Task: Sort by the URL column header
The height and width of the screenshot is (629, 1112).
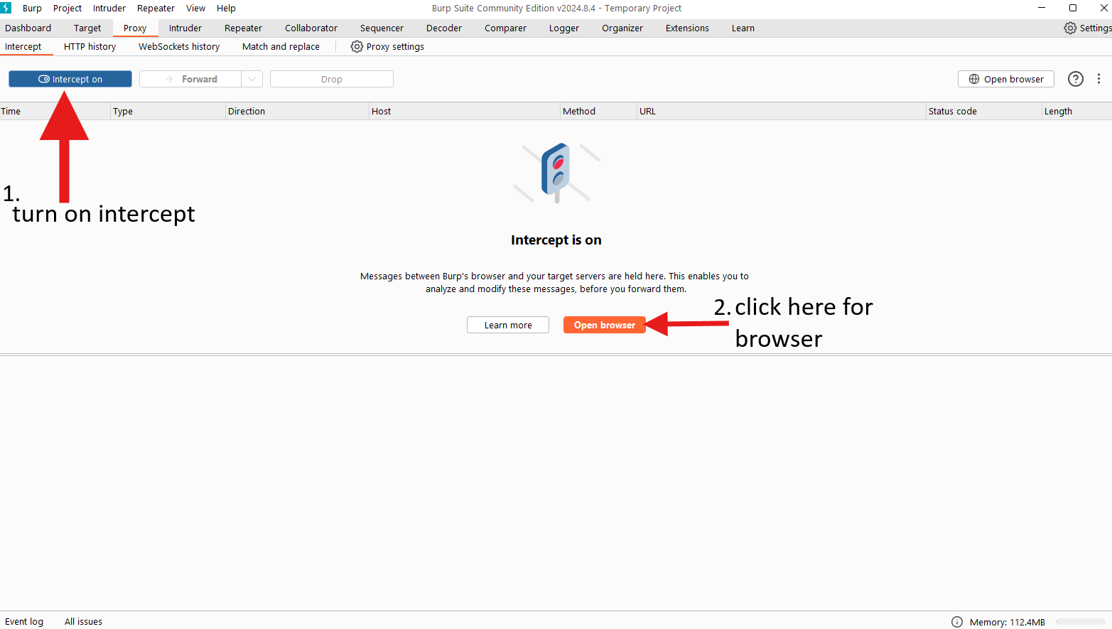Action: pyautogui.click(x=782, y=111)
